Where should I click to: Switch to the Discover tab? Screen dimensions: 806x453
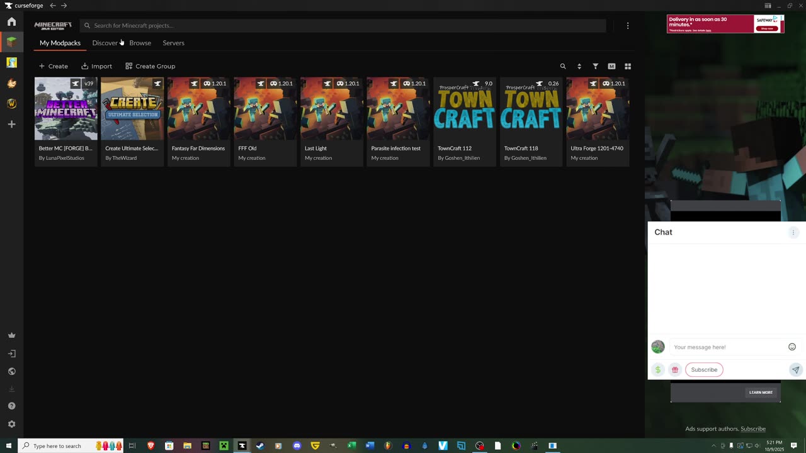(x=105, y=43)
